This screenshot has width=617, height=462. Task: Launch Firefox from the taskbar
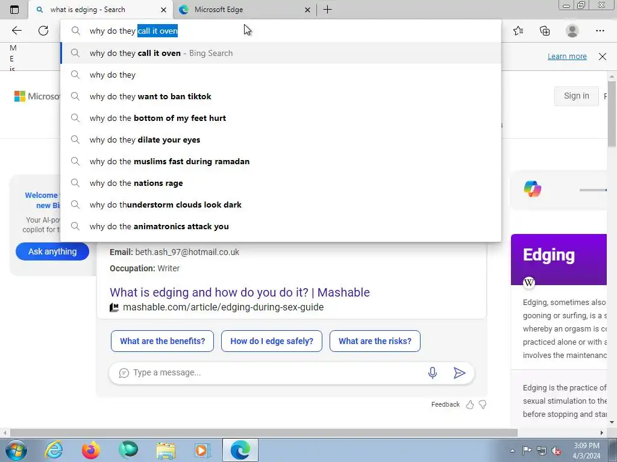(x=90, y=450)
